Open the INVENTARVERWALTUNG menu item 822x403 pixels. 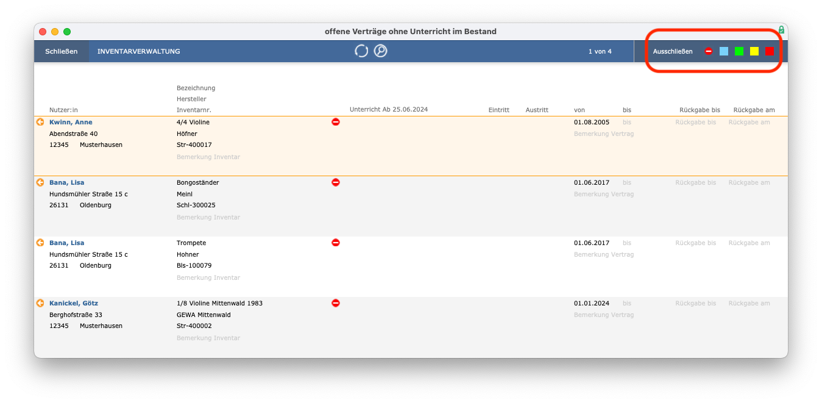(x=139, y=51)
